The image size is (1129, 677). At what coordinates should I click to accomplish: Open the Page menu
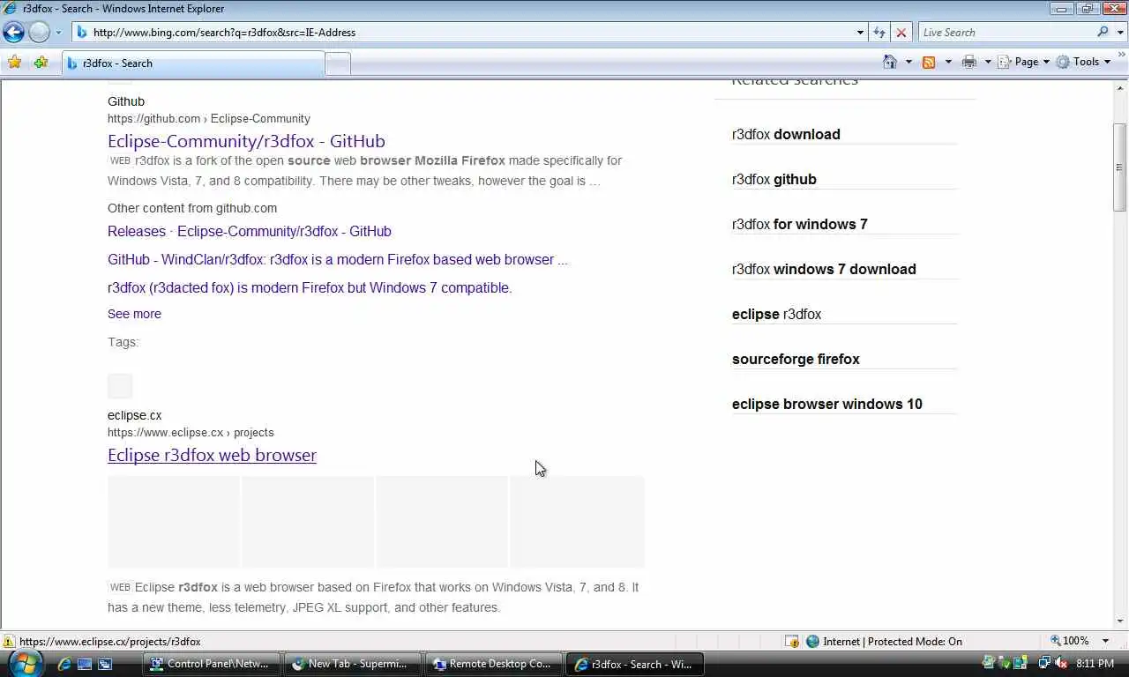pyautogui.click(x=1024, y=62)
